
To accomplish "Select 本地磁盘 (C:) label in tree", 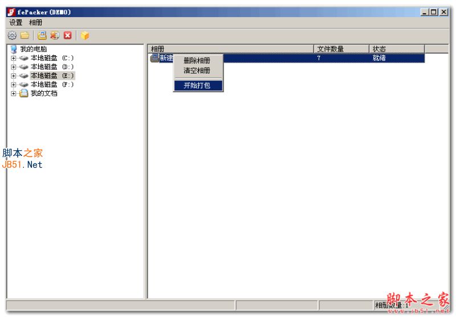I will 52,58.
